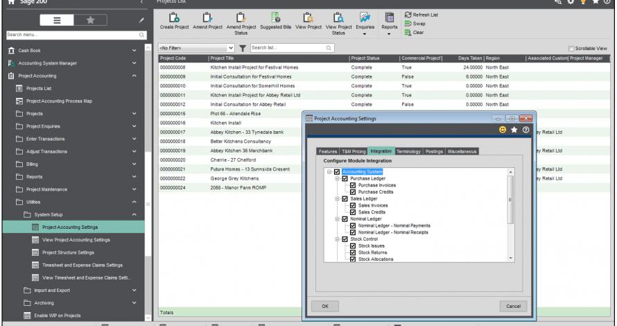617x326 pixels.
Task: Open View Project Accounting Settings item
Action: (76, 240)
